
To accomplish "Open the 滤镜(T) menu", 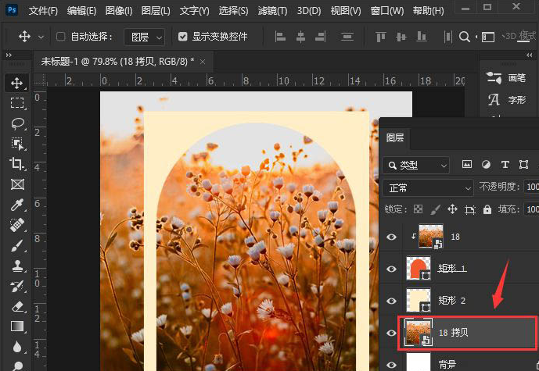I will [x=272, y=11].
